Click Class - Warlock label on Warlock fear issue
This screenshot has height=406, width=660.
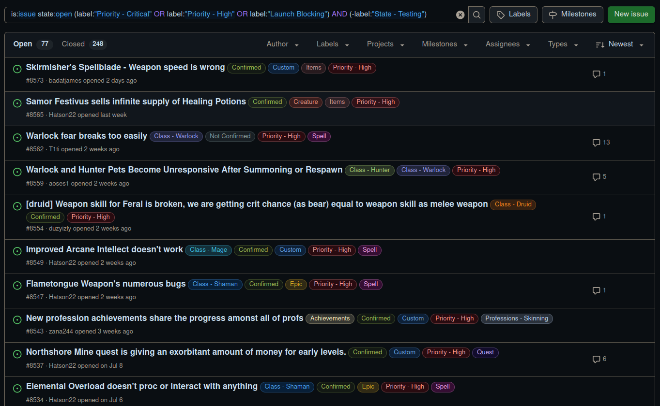tap(176, 136)
